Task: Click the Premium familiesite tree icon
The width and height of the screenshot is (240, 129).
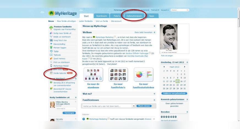Action: (x=51, y=28)
